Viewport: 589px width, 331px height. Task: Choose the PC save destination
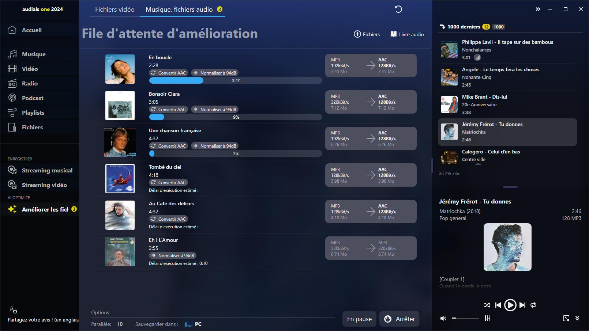pyautogui.click(x=193, y=324)
